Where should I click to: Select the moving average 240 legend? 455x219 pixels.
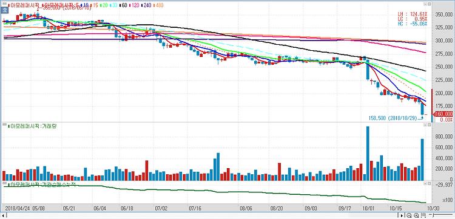146,5
